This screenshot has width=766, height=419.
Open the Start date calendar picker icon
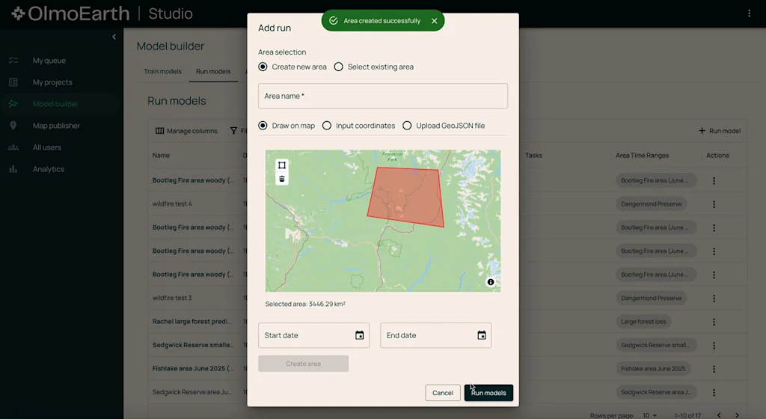tap(359, 335)
